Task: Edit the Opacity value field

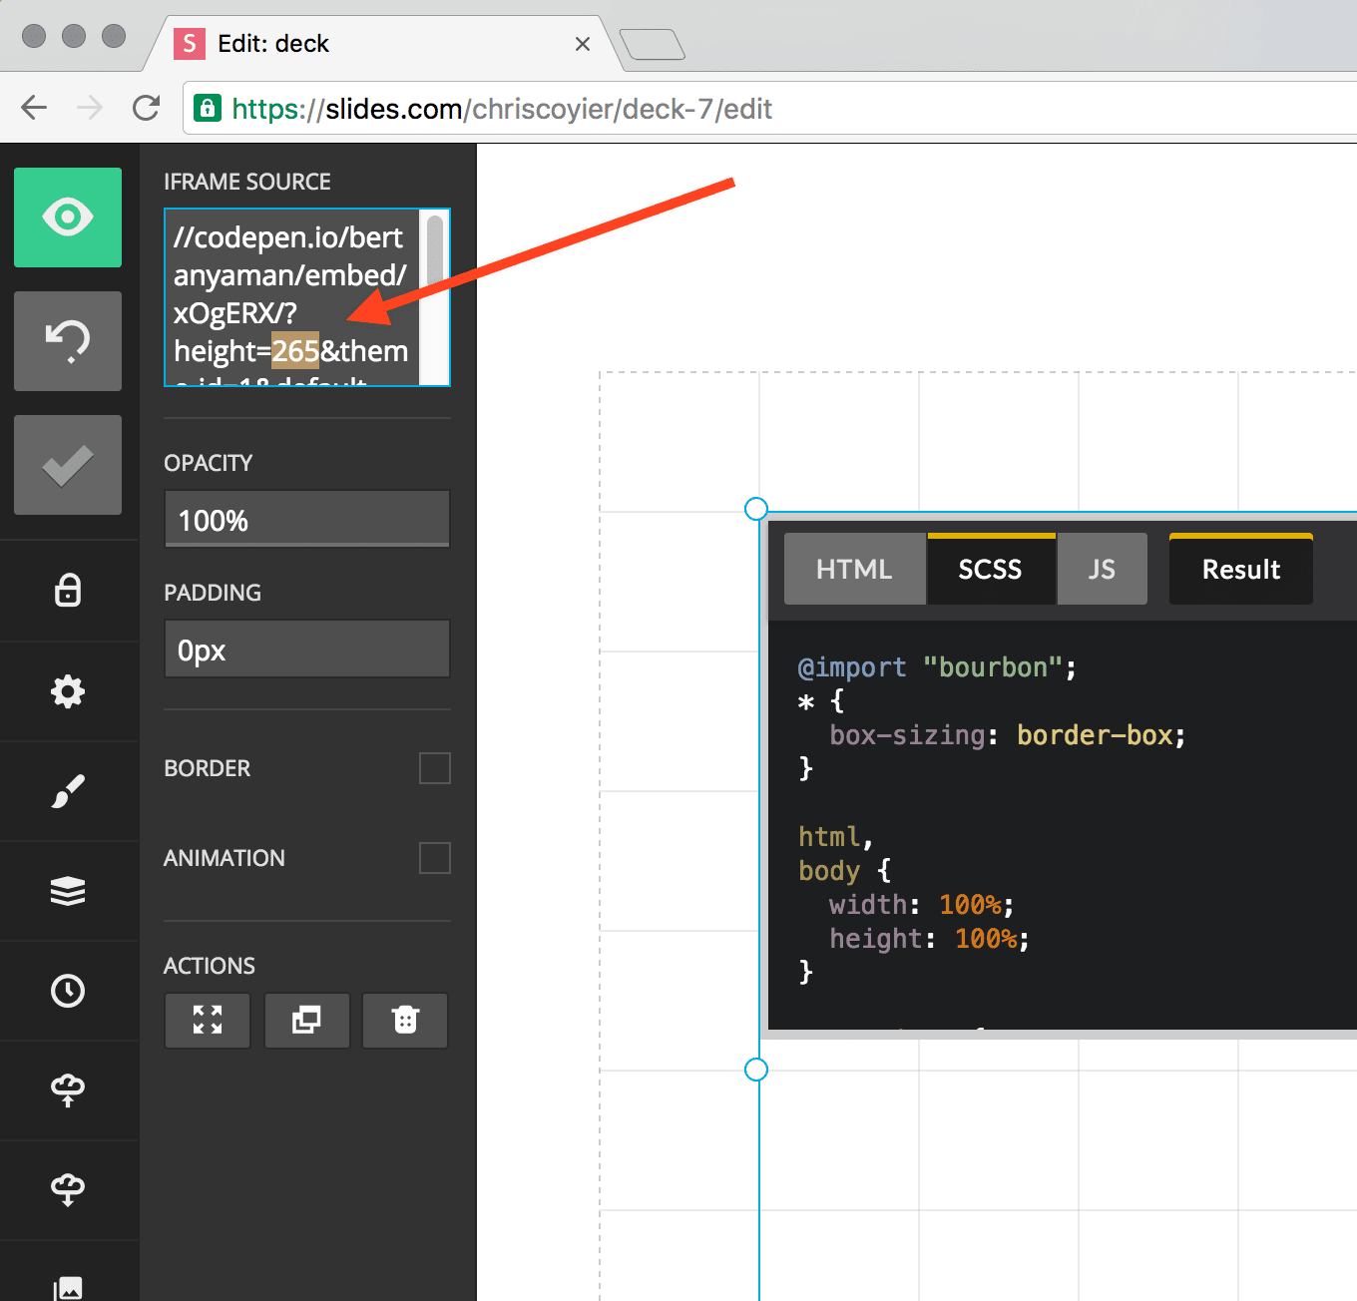Action: click(x=306, y=519)
